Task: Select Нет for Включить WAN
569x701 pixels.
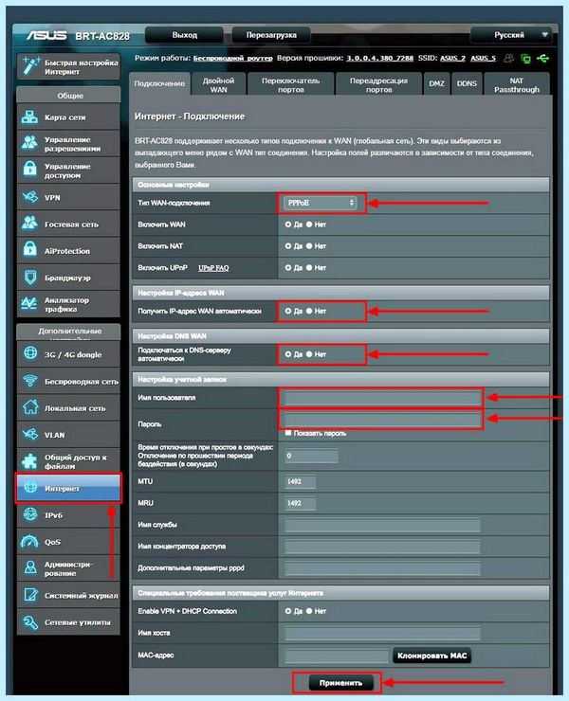Action: pos(309,225)
